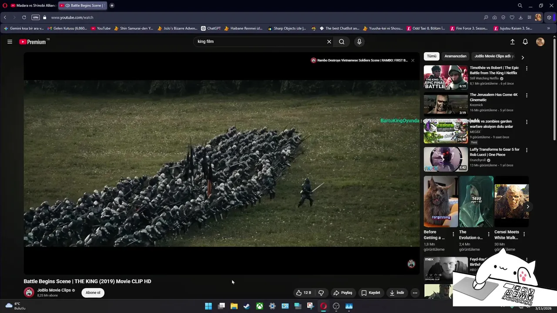This screenshot has width=557, height=313.
Task: Go back using browser back arrow
Action: coord(5,17)
